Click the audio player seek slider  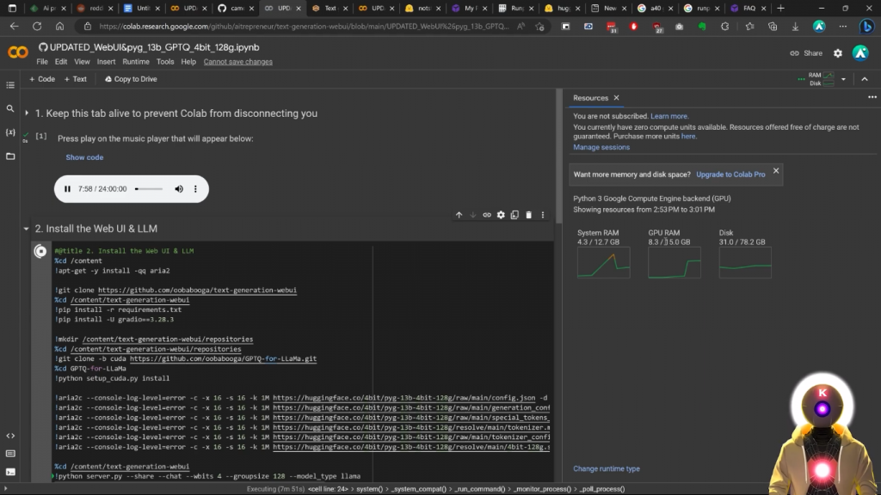pos(149,189)
